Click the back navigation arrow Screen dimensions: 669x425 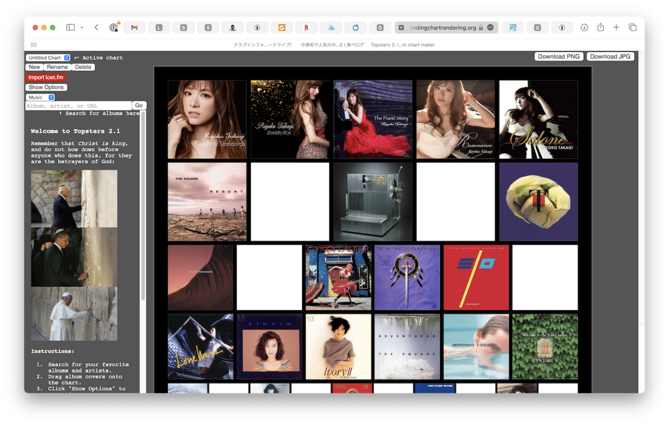tap(95, 27)
